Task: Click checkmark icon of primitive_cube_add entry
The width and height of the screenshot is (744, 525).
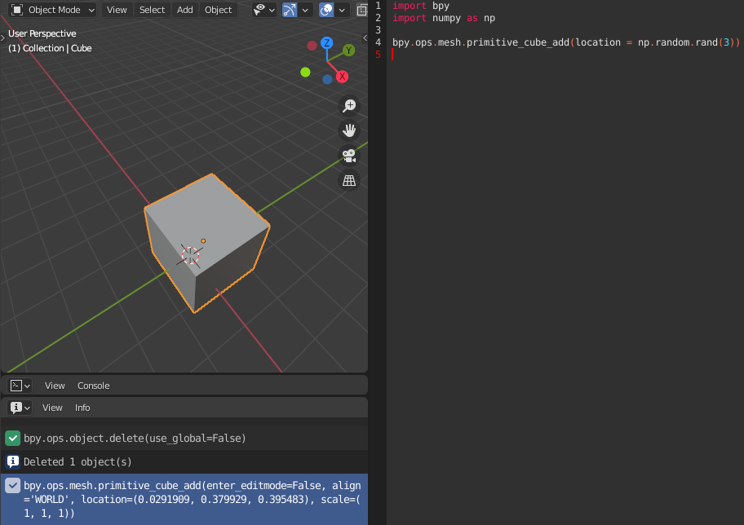Action: click(13, 486)
